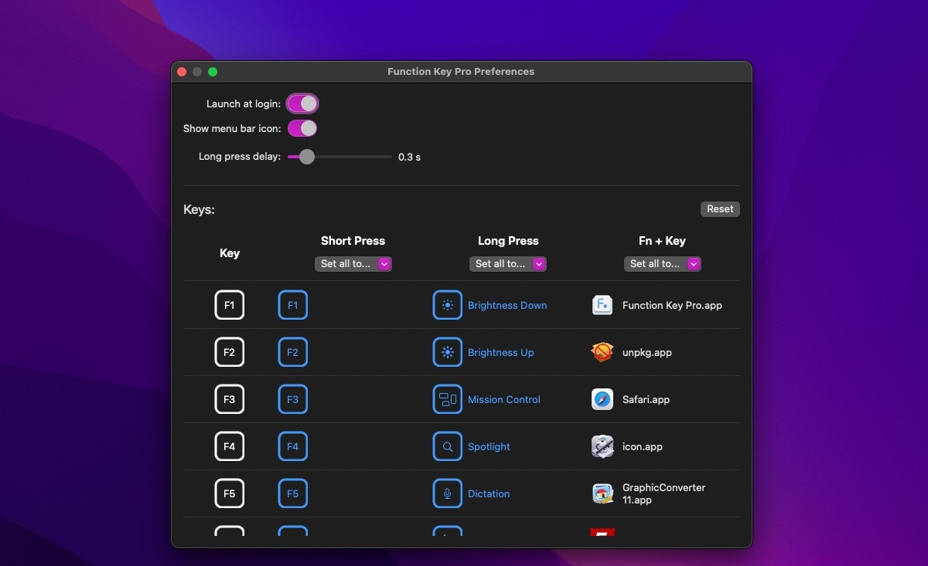
Task: Click the unpkg.app label
Action: click(x=647, y=352)
